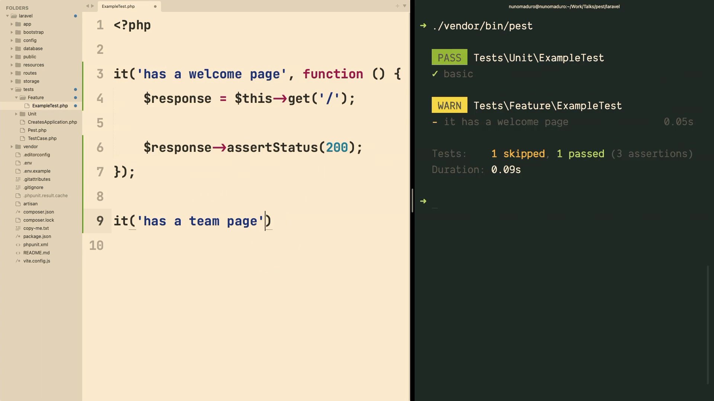The height and width of the screenshot is (401, 714).
Task: Click the composer.json file icon
Action: point(18,212)
